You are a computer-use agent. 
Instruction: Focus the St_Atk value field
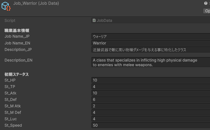click(x=150, y=93)
